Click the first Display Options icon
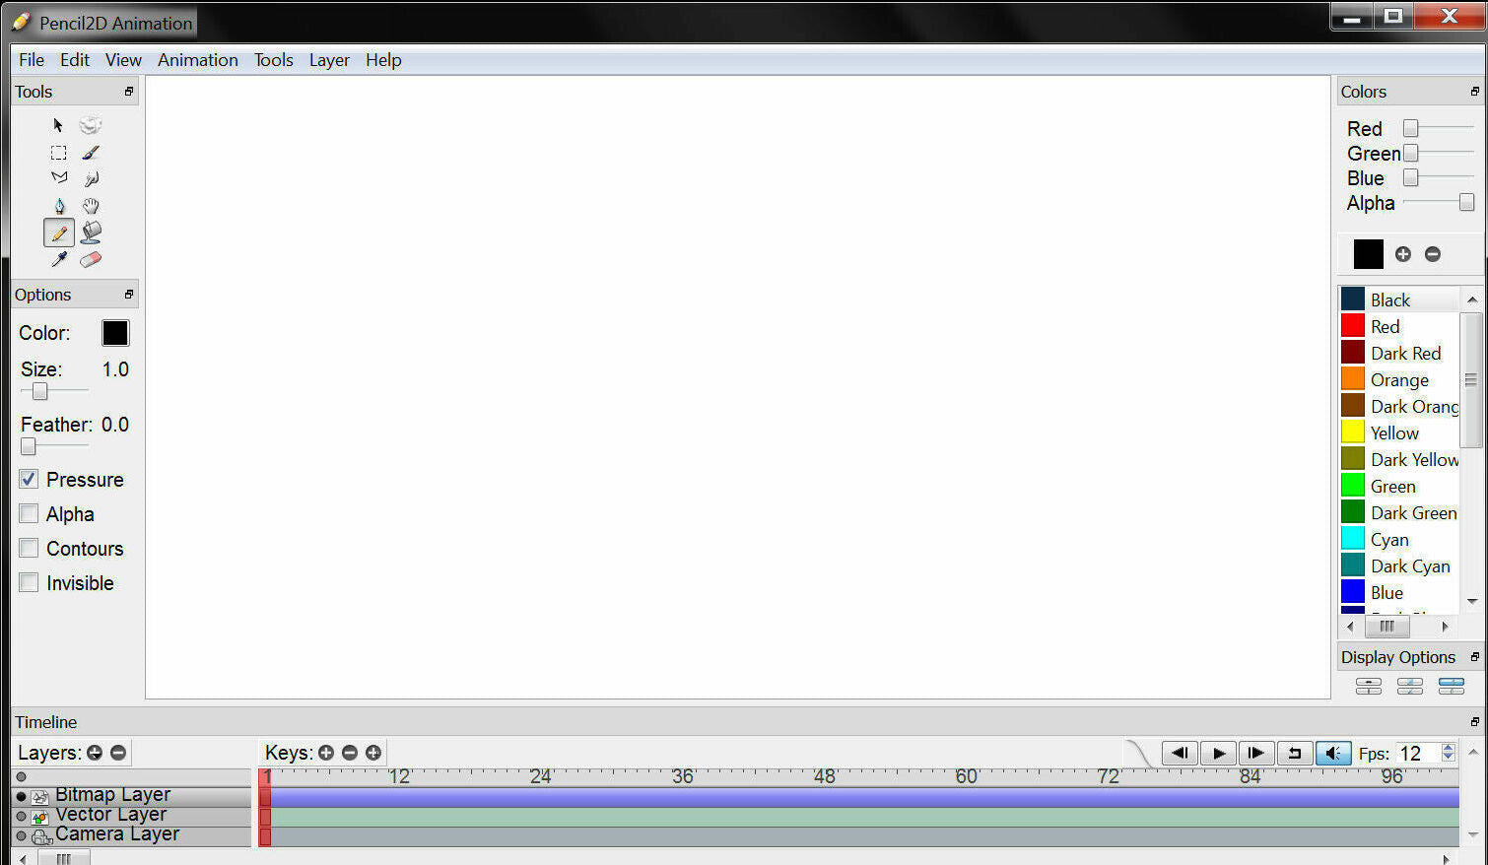1488x865 pixels. click(1369, 686)
